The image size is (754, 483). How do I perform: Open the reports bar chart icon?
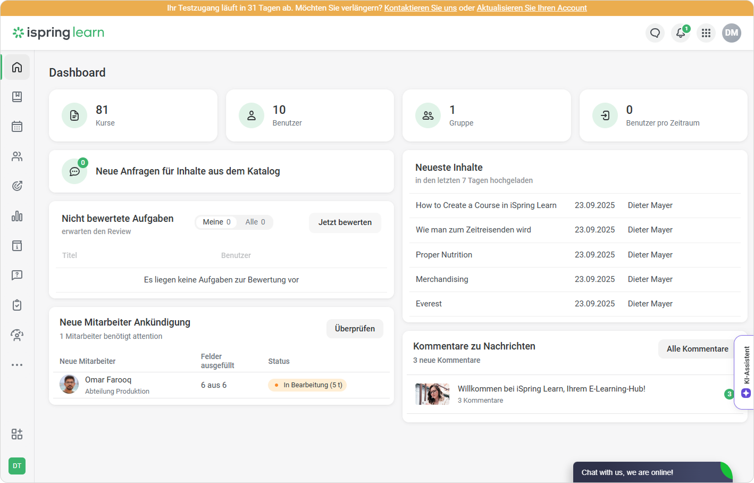tap(17, 216)
